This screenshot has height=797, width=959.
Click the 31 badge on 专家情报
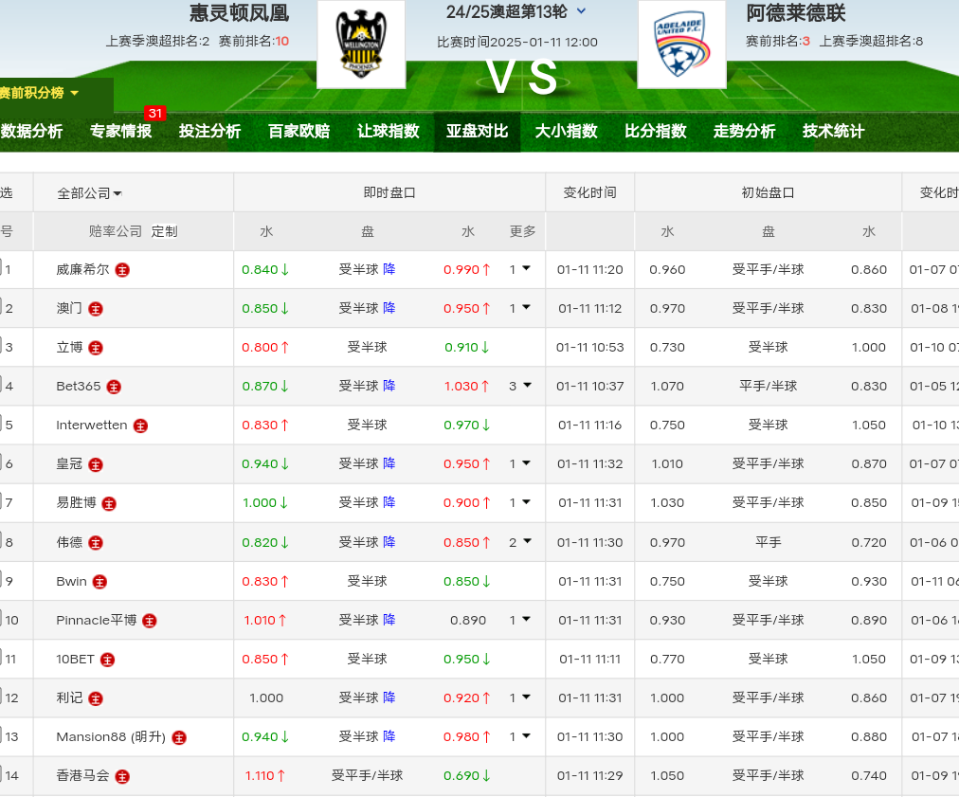pyautogui.click(x=155, y=113)
